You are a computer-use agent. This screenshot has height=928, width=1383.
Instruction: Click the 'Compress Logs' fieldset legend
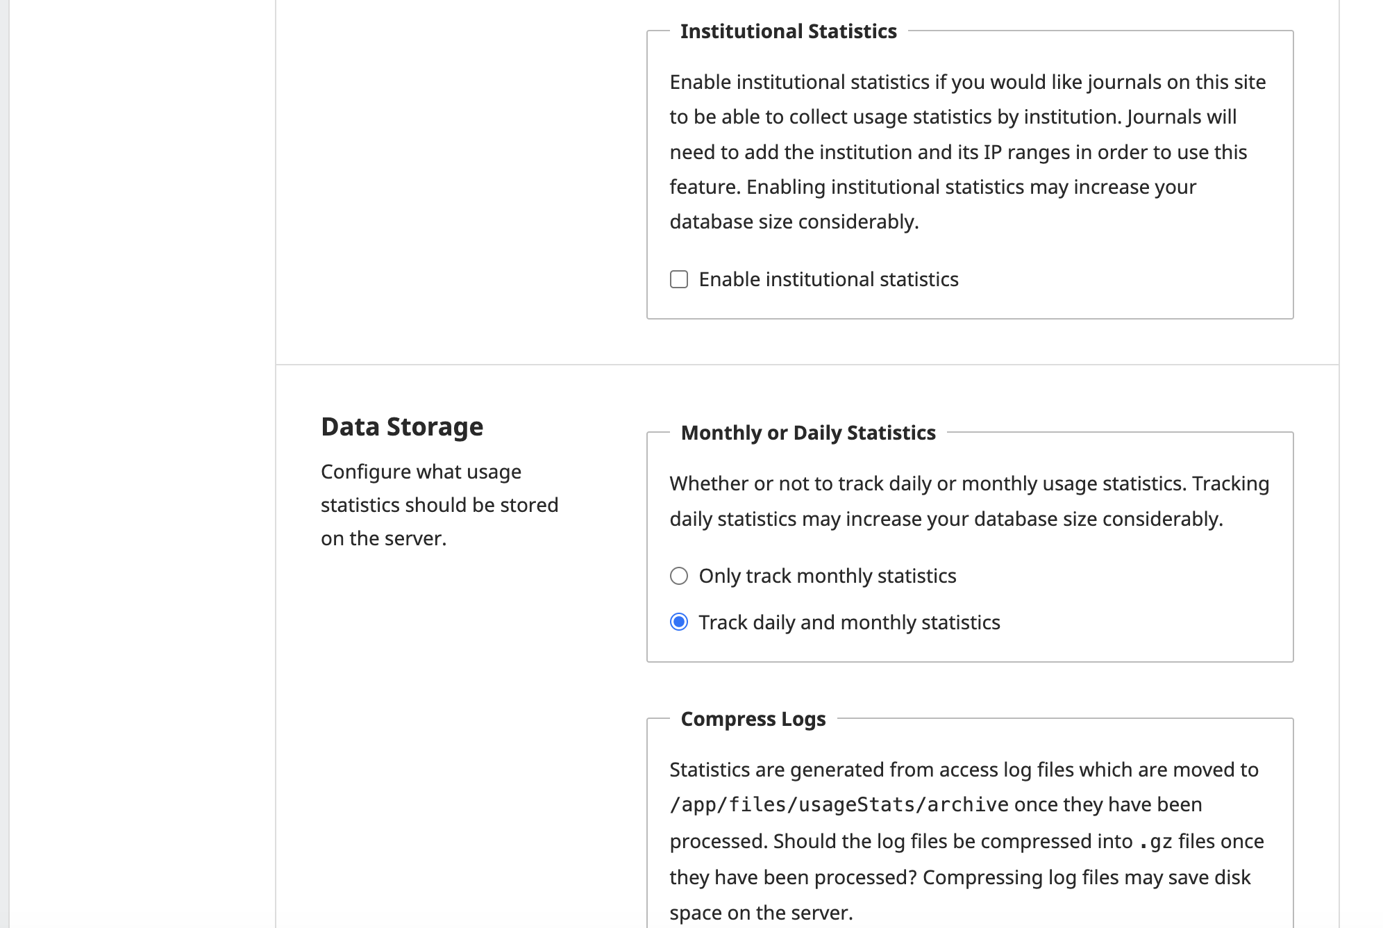coord(753,719)
